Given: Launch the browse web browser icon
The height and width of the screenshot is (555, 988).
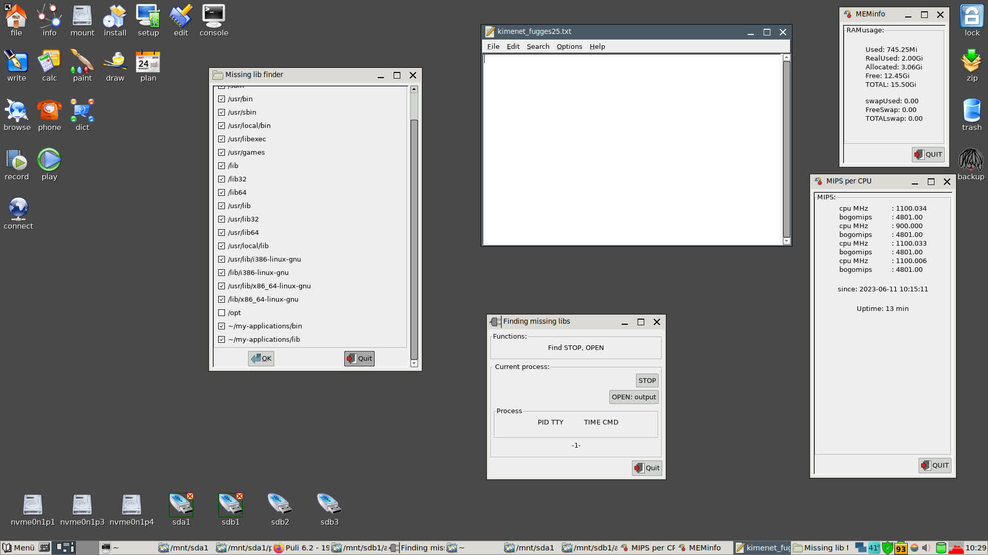Looking at the screenshot, I should pyautogui.click(x=17, y=115).
